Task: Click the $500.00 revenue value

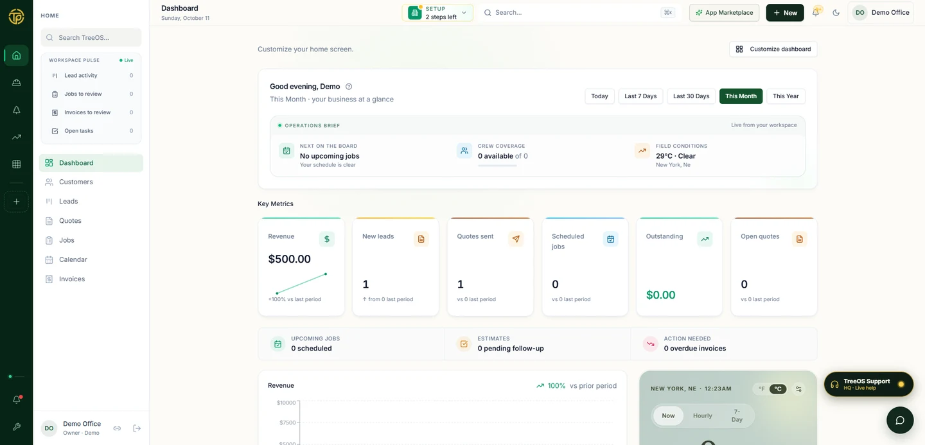Action: click(289, 259)
